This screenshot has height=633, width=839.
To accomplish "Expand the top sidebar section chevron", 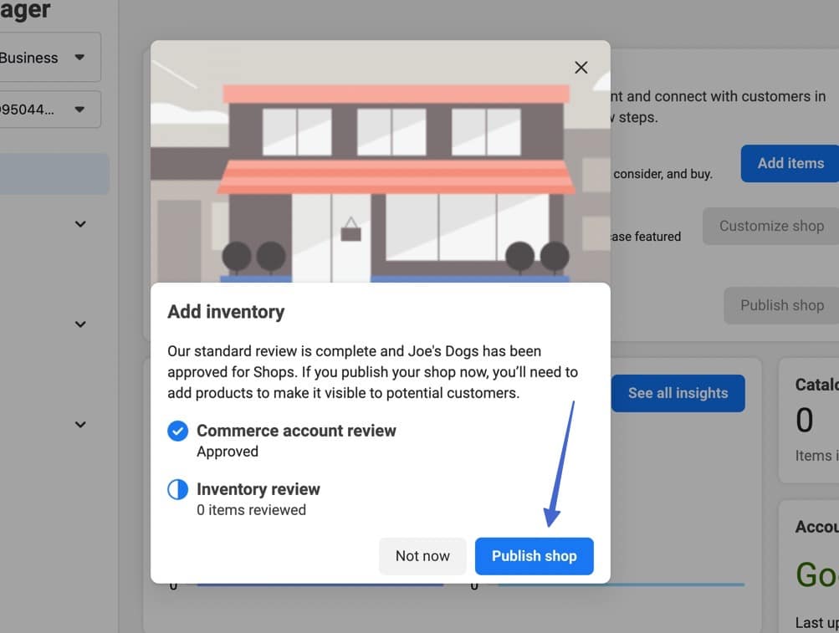I will pyautogui.click(x=80, y=224).
